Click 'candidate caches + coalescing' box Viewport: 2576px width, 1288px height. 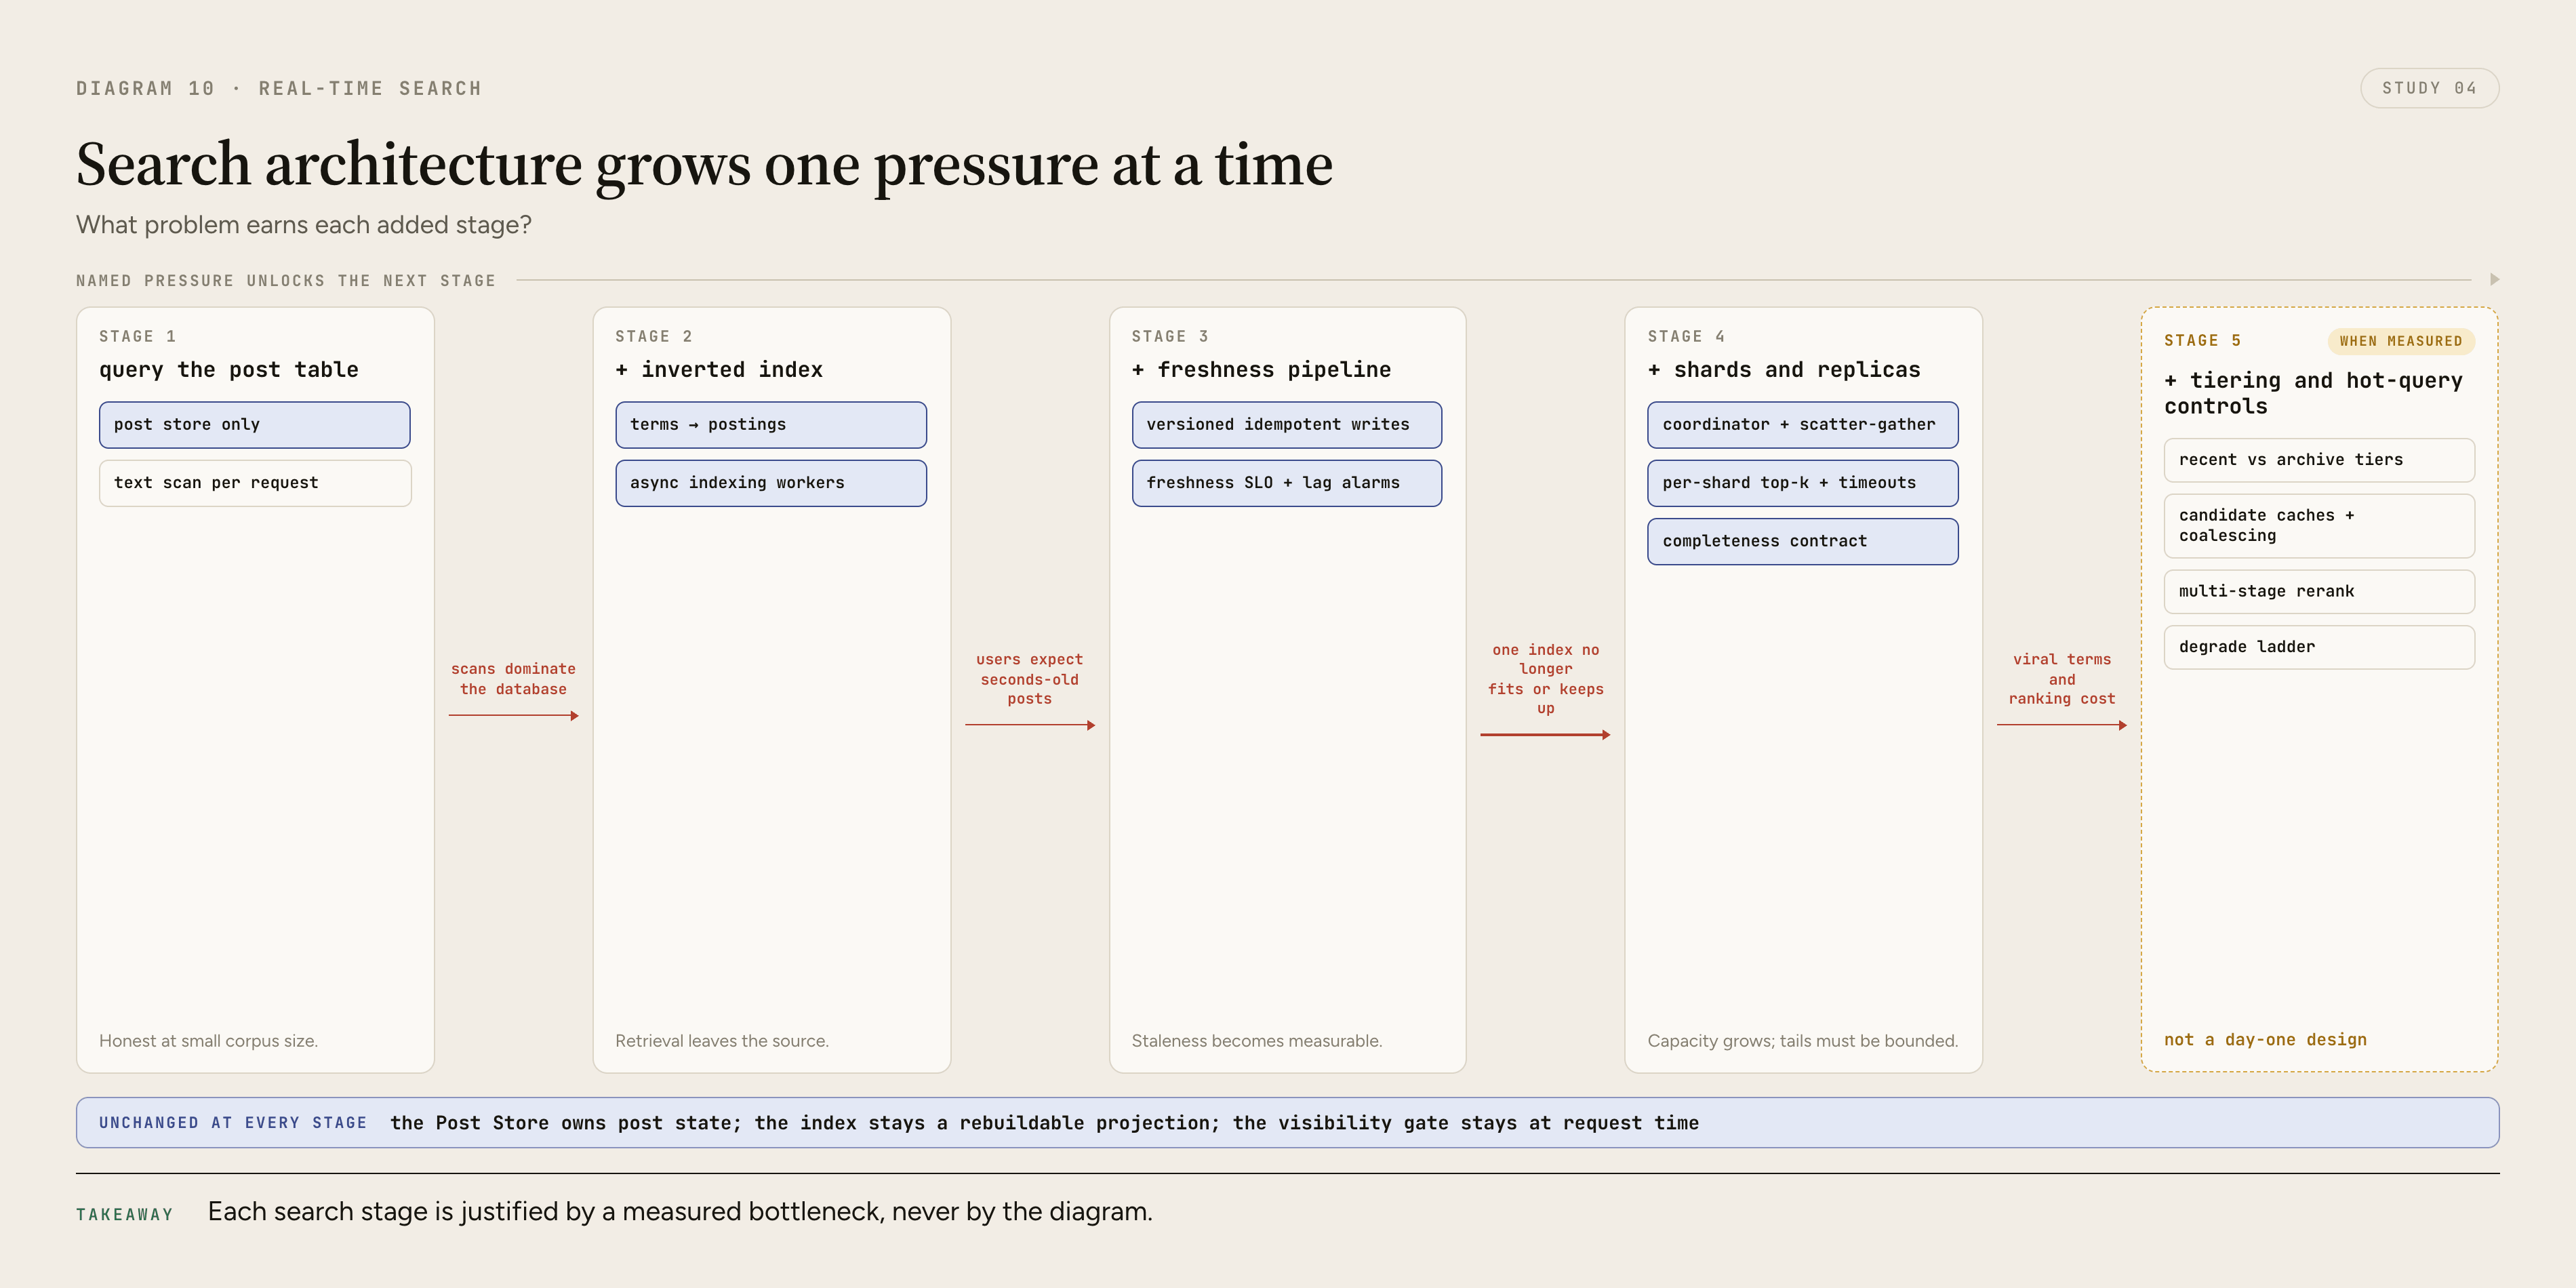pos(2319,526)
